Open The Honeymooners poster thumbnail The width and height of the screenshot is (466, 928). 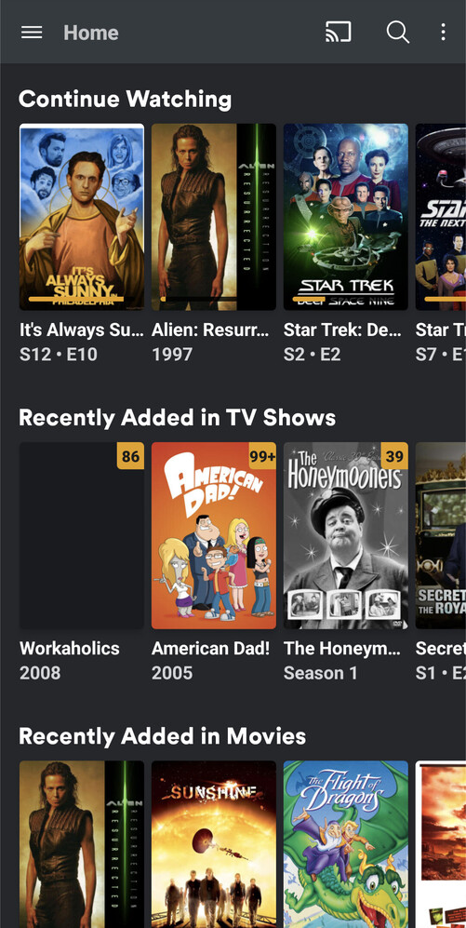[x=345, y=535]
